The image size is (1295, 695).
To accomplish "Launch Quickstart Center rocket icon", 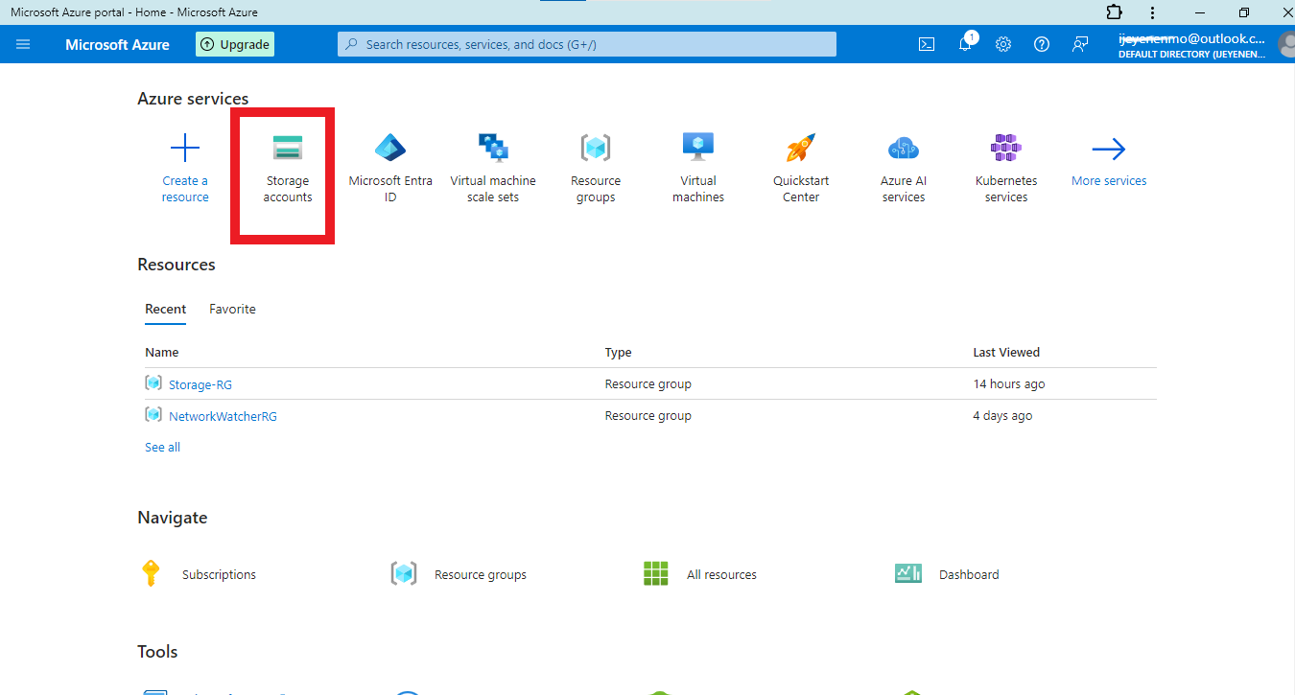I will [x=801, y=149].
